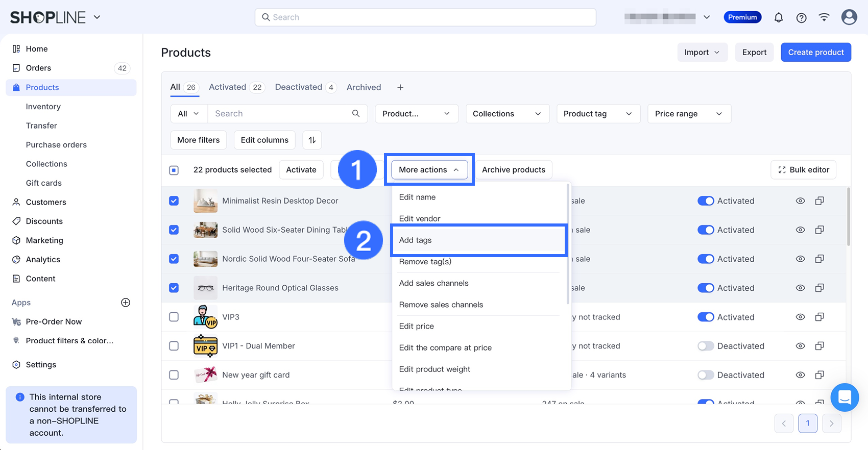
Task: Duplicate the Minimalist Resin Desktop Decor product
Action: point(819,201)
